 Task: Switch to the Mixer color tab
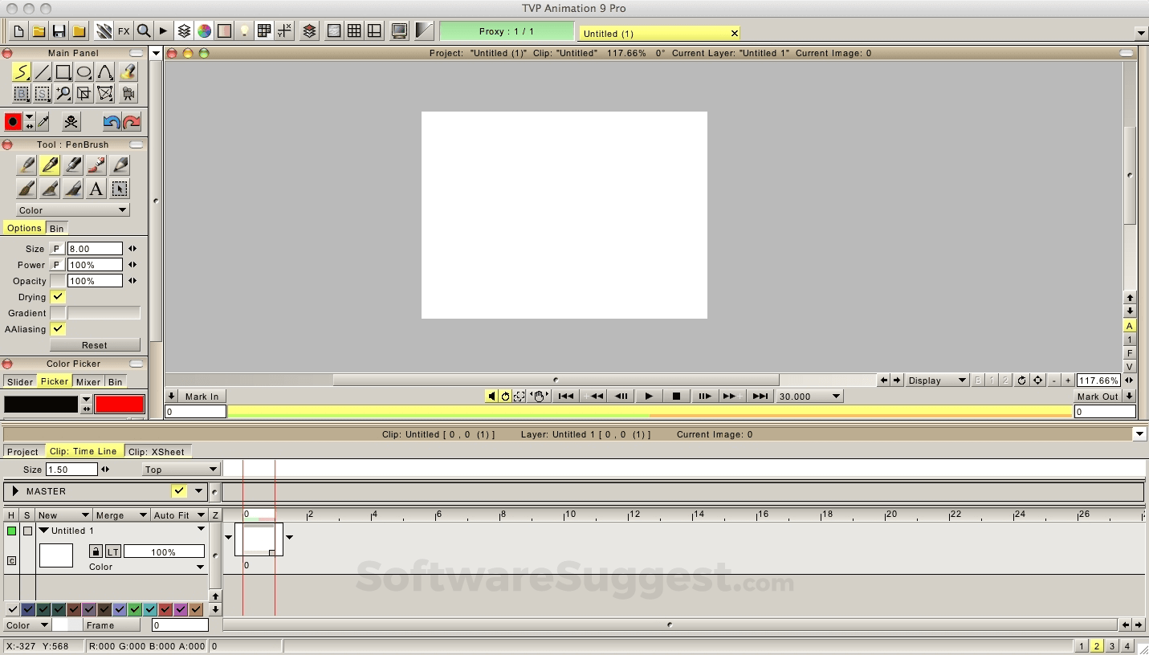[x=88, y=382]
